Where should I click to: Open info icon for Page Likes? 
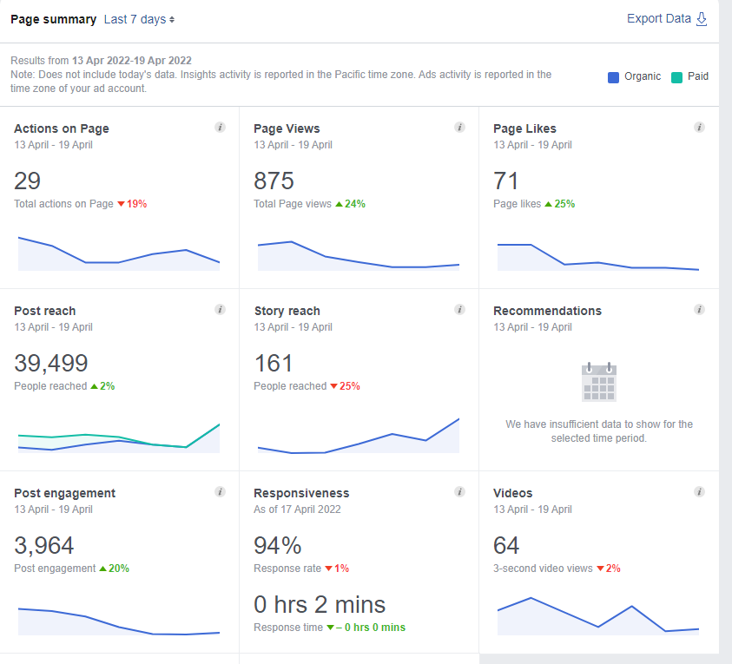click(x=699, y=127)
